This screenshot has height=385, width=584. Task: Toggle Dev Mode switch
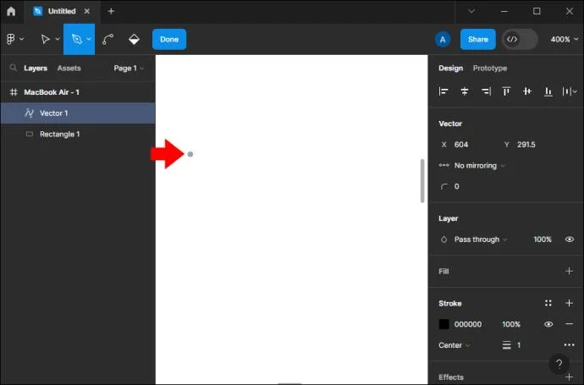coord(520,39)
